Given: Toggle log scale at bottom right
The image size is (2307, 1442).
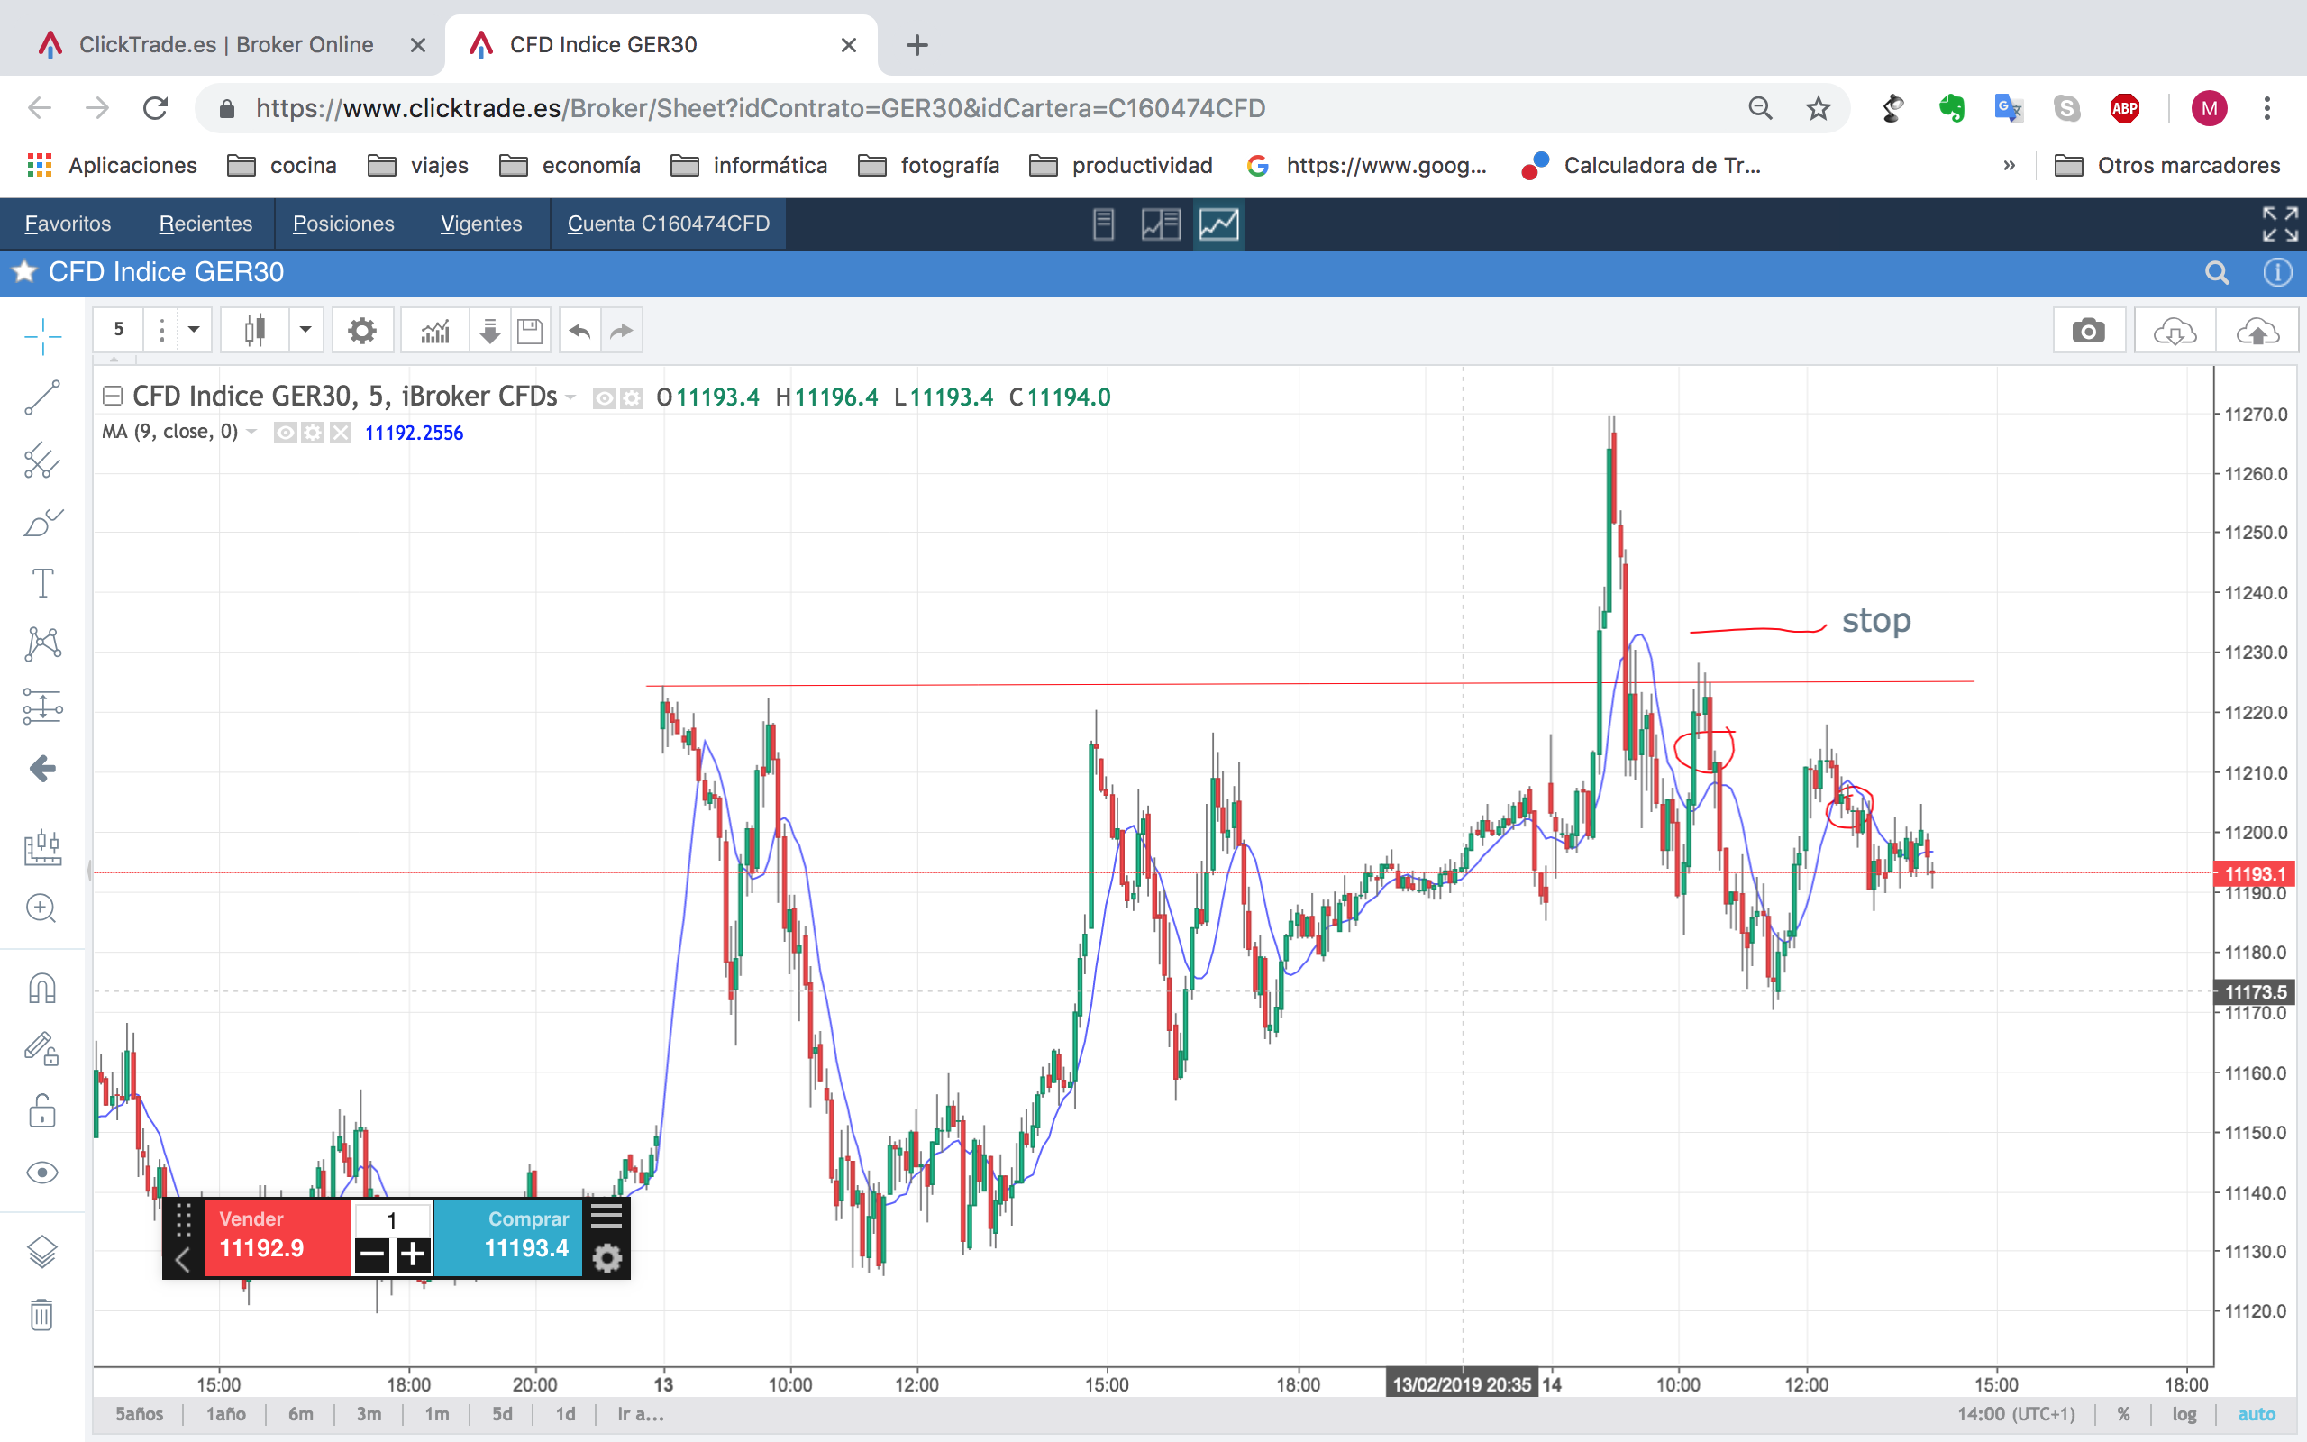Looking at the screenshot, I should [x=2184, y=1414].
